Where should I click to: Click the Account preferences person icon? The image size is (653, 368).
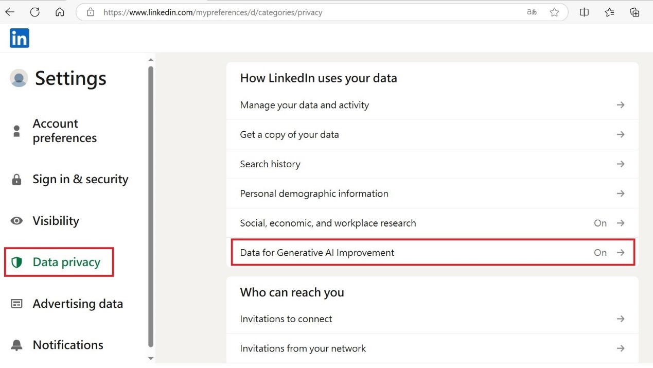click(16, 131)
